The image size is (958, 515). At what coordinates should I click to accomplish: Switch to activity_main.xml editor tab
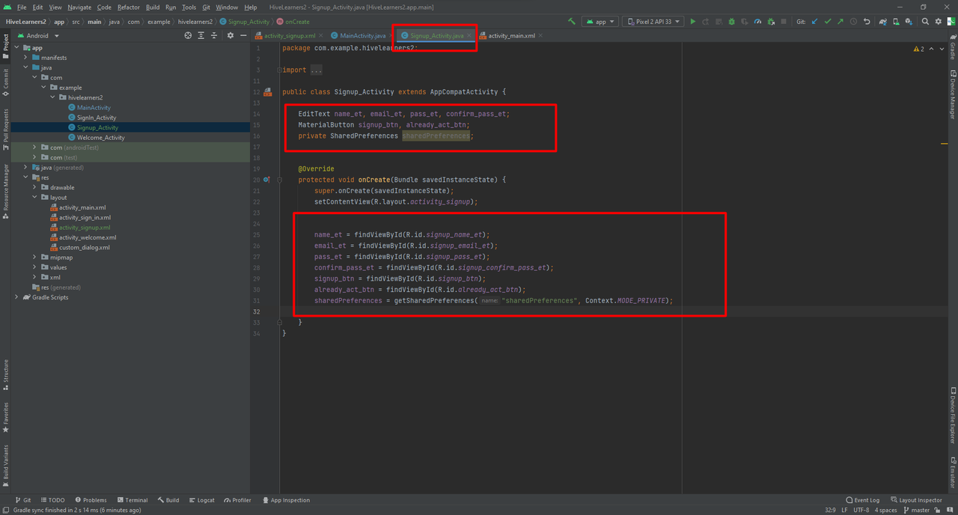pyautogui.click(x=510, y=35)
